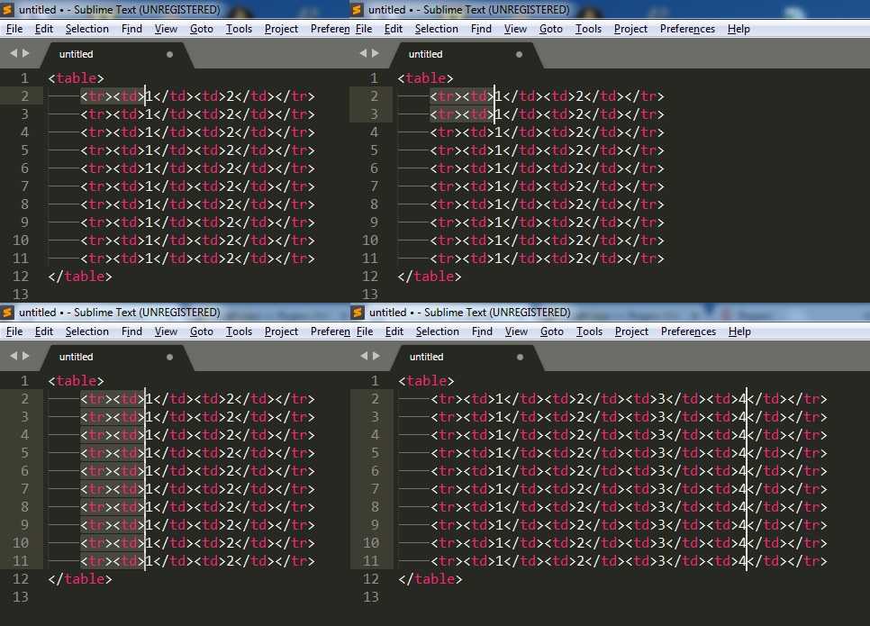The height and width of the screenshot is (626, 870).
Task: Open the Goto menu in the bottom-left window
Action: 202,331
